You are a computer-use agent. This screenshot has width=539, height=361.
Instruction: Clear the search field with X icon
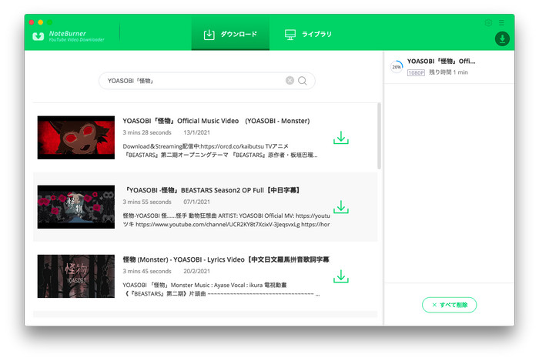click(290, 80)
